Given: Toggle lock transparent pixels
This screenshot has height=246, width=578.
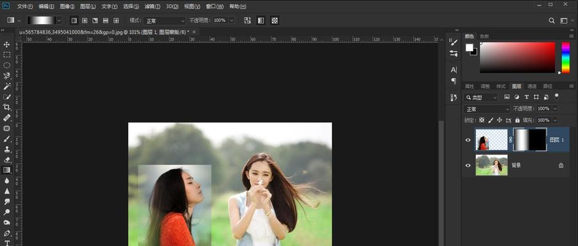Looking at the screenshot, I should pyautogui.click(x=481, y=120).
